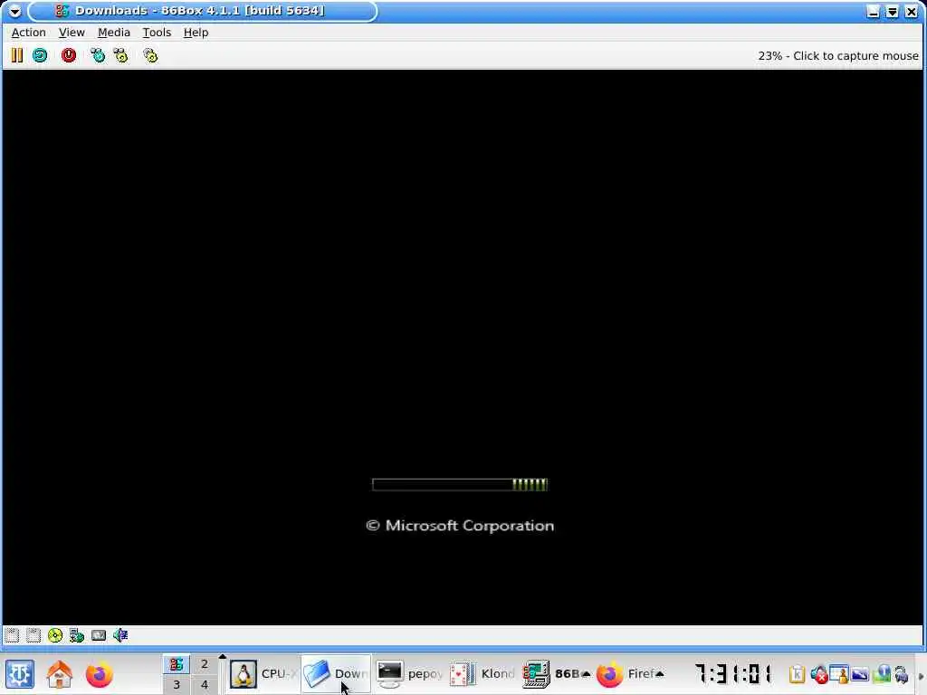Click the hard disk status icon beside the speaker
927x695 pixels.
tap(99, 635)
